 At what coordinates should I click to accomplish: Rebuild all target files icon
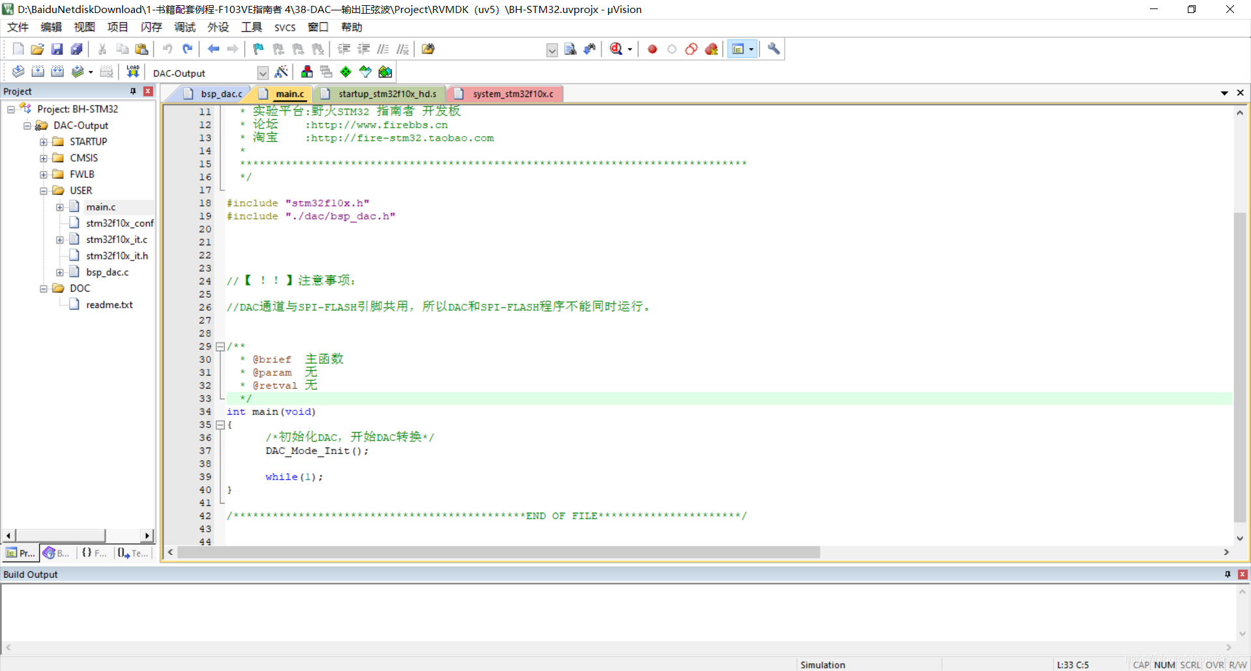click(x=57, y=72)
